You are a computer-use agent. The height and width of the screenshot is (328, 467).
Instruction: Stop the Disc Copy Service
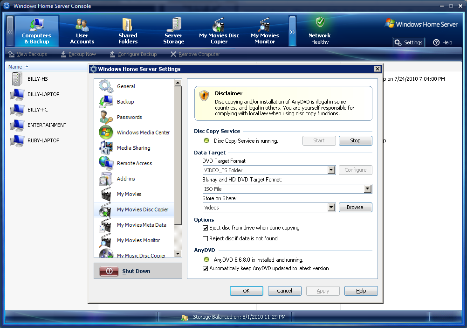[x=355, y=141]
